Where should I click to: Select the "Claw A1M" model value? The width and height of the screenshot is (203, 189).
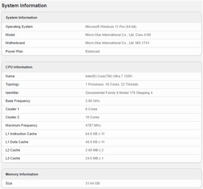(143, 35)
